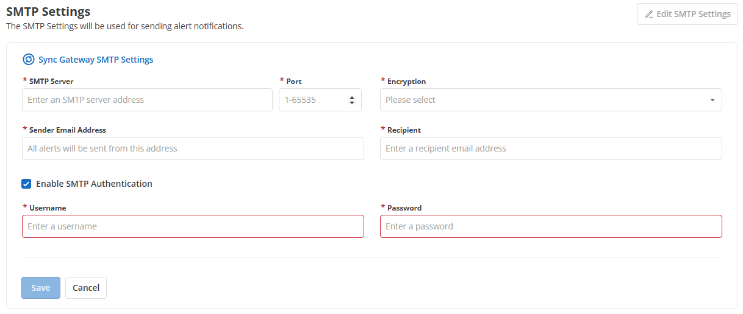Toggle the Enable SMTP Authentication checkbox
The image size is (743, 314).
pyautogui.click(x=26, y=184)
